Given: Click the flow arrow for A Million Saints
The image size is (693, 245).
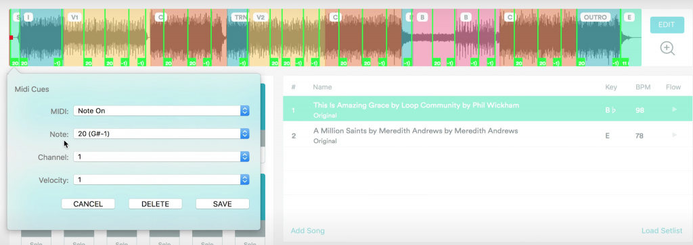Looking at the screenshot, I should 675,135.
